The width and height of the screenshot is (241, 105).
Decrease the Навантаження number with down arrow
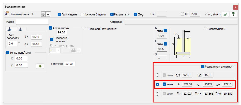click(x=43, y=16)
